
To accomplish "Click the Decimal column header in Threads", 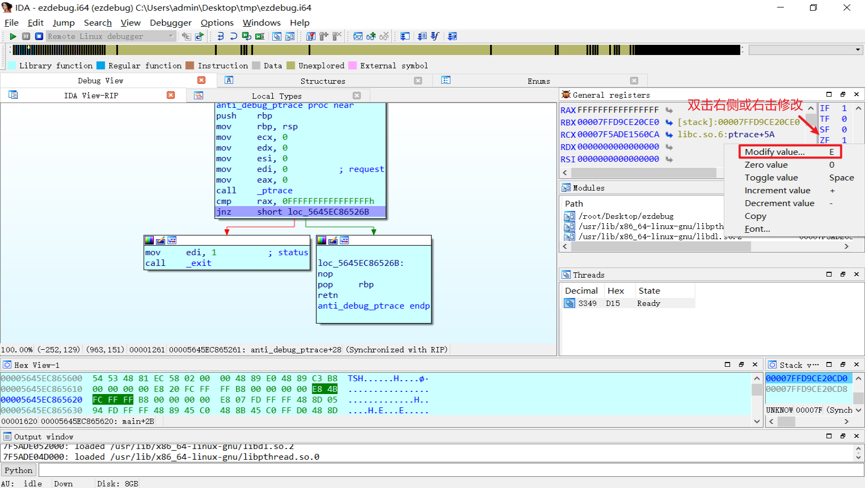I will [x=581, y=291].
